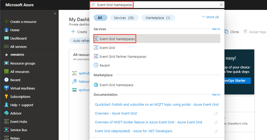Click Assign tags on dashboard toolbar
The width and height of the screenshot is (267, 140).
(255, 32)
